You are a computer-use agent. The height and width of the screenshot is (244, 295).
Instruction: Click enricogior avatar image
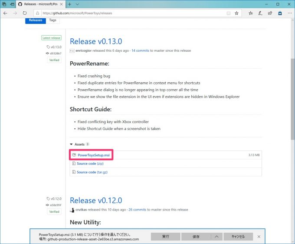72,51
